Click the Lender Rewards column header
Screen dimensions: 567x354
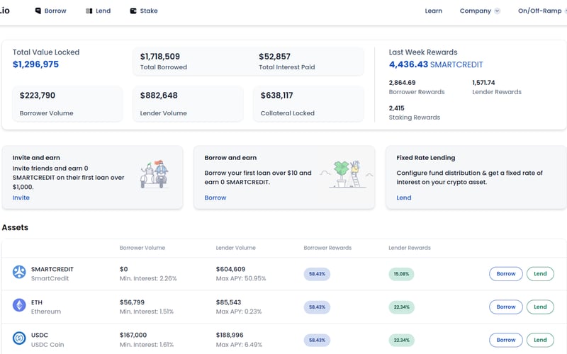[410, 248]
